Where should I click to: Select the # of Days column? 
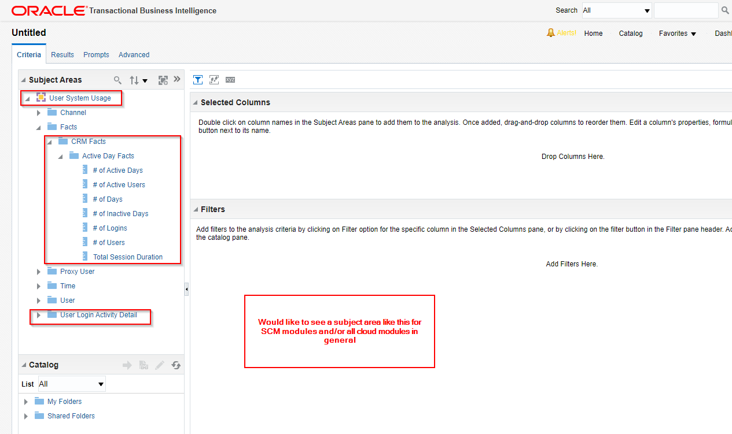coord(108,199)
